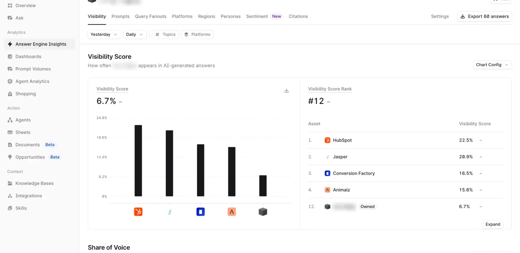Open the Daily interval dropdown
Viewport: 520px width, 253px height.
[134, 35]
